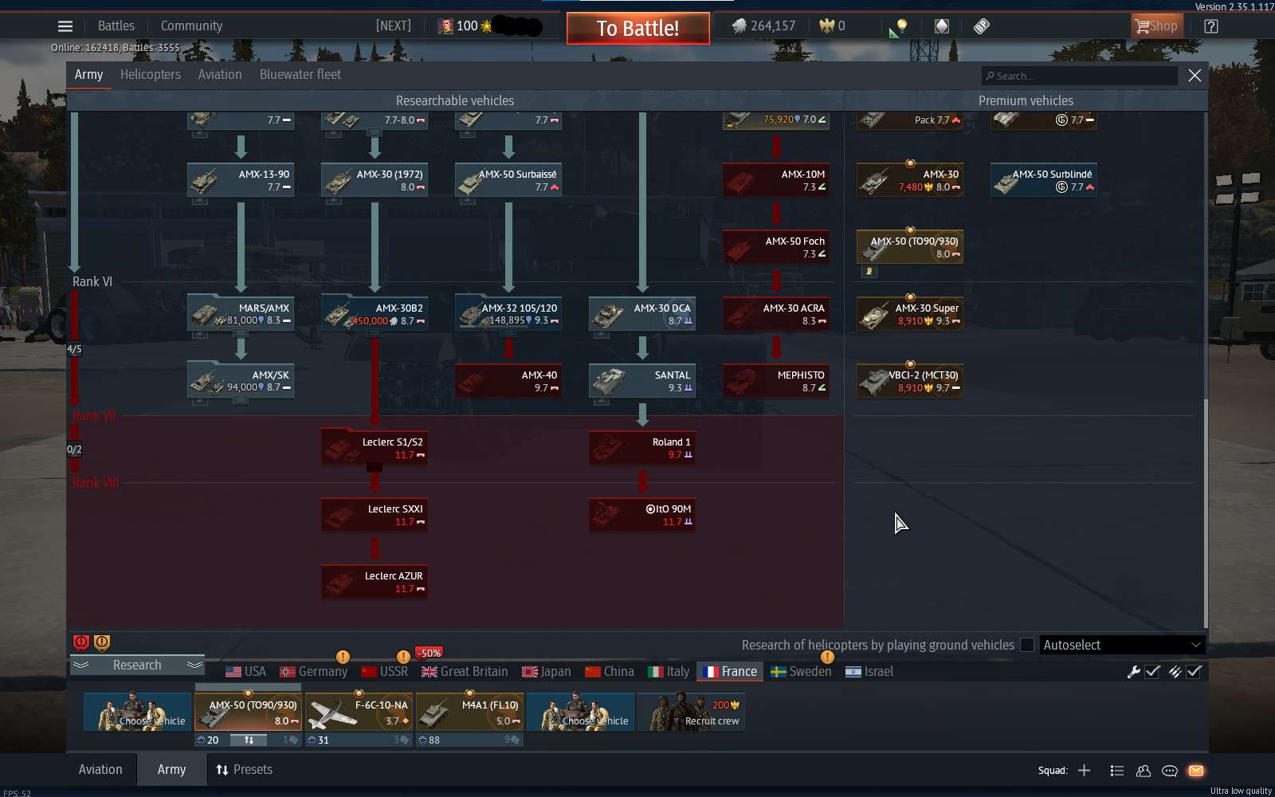
Task: Open the chat bubble icon
Action: [1170, 771]
